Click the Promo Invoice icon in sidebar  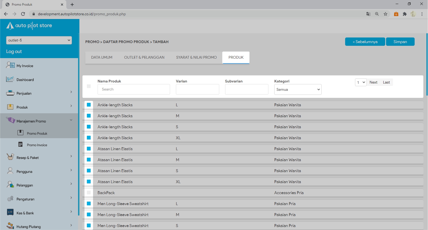pyautogui.click(x=21, y=144)
